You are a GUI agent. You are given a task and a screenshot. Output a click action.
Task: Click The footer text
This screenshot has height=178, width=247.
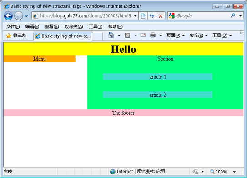pos(123,113)
